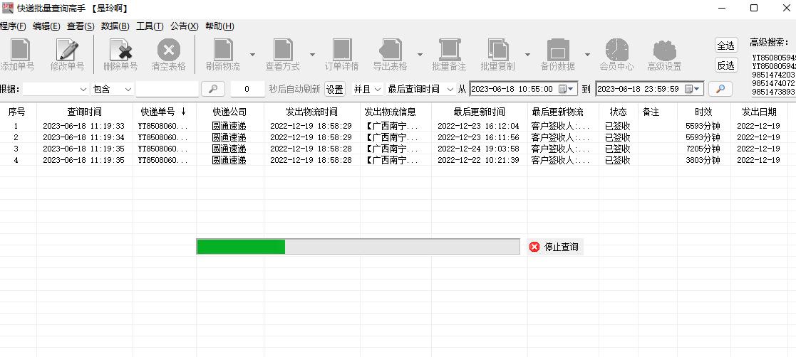Expand the 导出表格 dropdown arrow
This screenshot has width=796, height=357.
(420, 54)
